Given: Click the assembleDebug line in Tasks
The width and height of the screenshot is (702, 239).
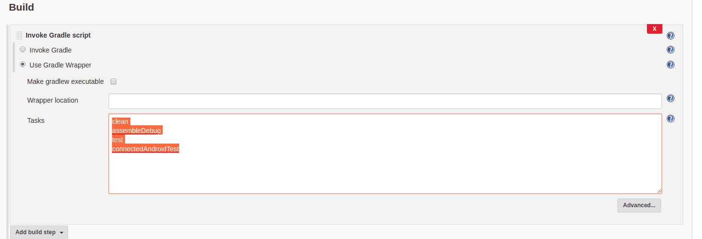Looking at the screenshot, I should click(136, 131).
